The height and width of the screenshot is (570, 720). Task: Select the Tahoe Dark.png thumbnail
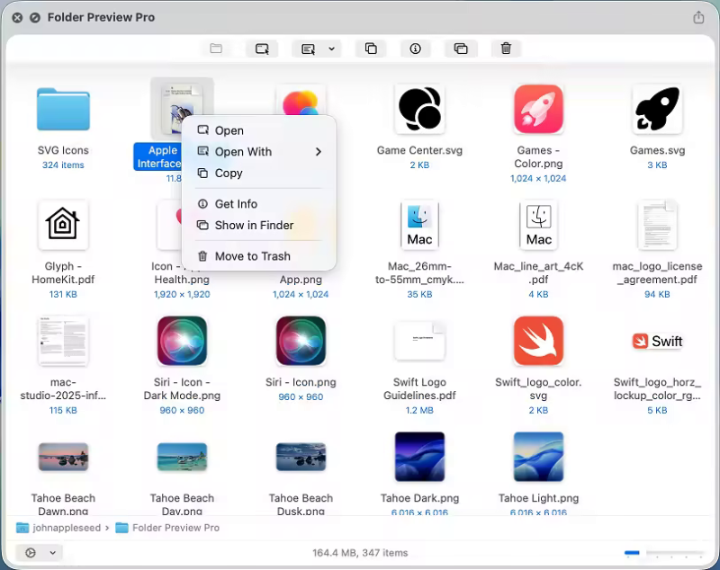[419, 457]
